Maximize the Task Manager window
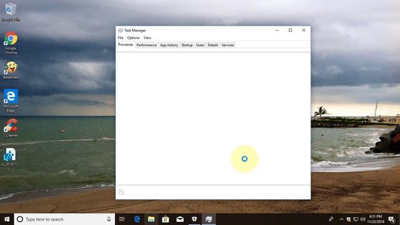 pyautogui.click(x=290, y=31)
